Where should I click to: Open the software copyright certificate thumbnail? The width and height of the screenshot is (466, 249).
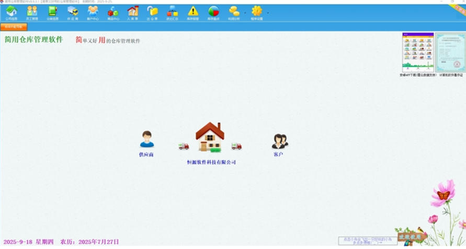[450, 52]
